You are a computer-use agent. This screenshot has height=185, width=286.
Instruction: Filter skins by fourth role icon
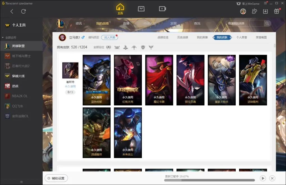pyautogui.click(x=134, y=47)
